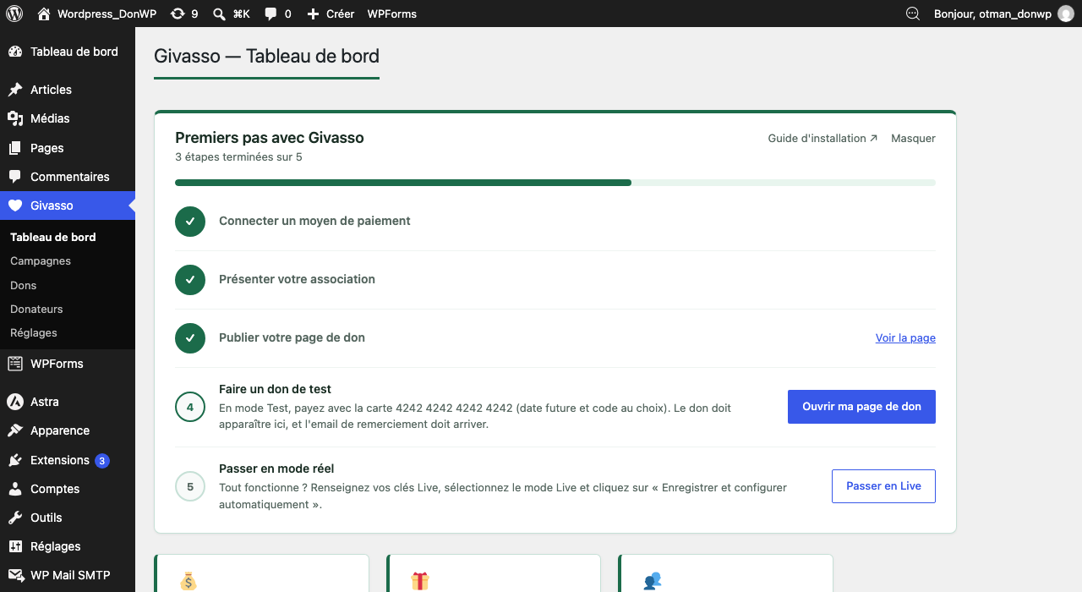
Task: Click the Réglages sliders icon in sidebar
Action: pyautogui.click(x=15, y=546)
